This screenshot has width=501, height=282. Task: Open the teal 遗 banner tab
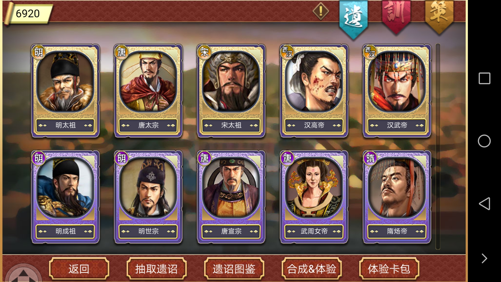(x=353, y=19)
